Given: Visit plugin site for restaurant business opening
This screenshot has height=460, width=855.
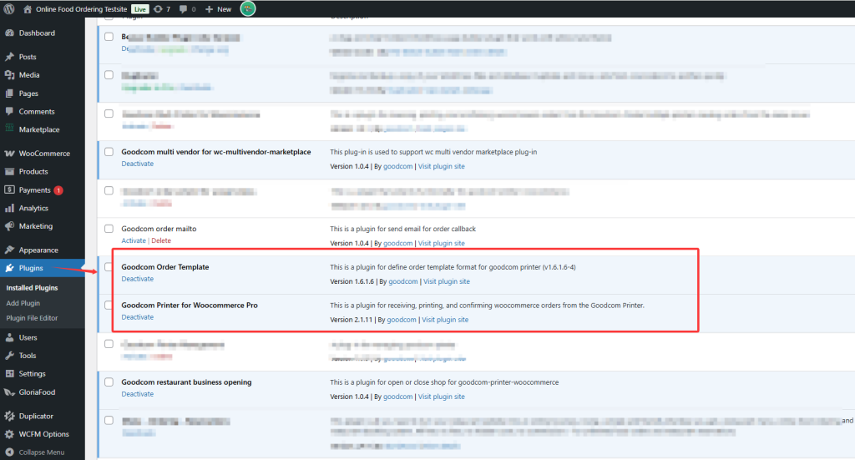Looking at the screenshot, I should (441, 397).
